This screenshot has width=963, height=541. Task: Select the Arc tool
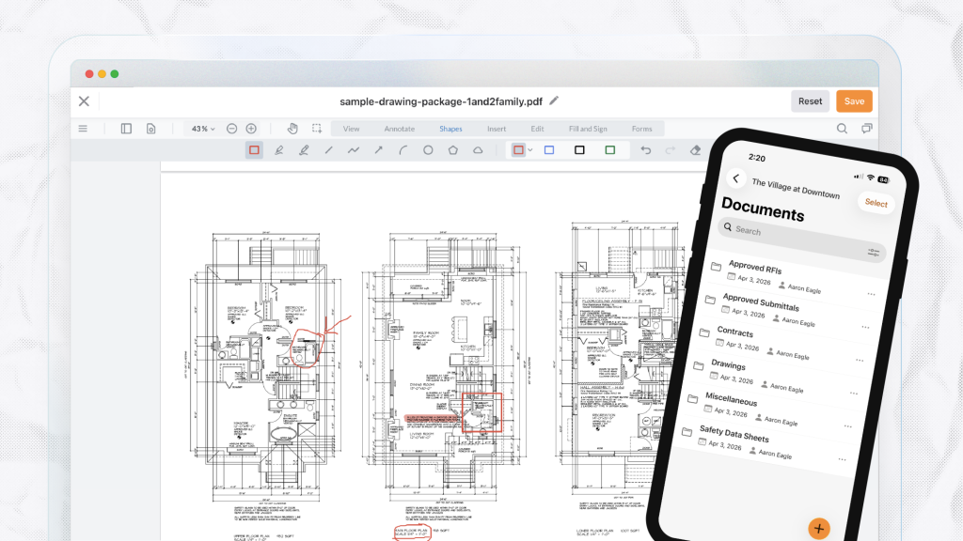coord(403,150)
